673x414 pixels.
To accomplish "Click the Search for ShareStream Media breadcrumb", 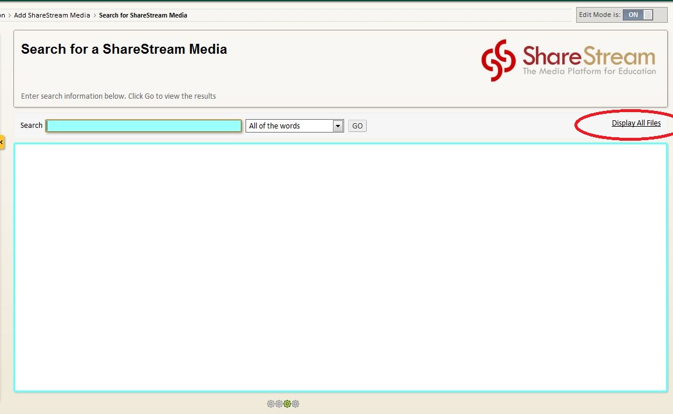I will pos(143,15).
